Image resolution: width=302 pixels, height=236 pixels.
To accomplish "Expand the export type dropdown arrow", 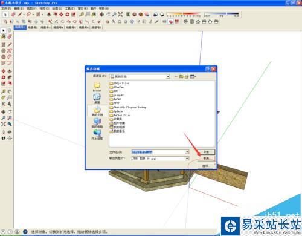I will 187,159.
